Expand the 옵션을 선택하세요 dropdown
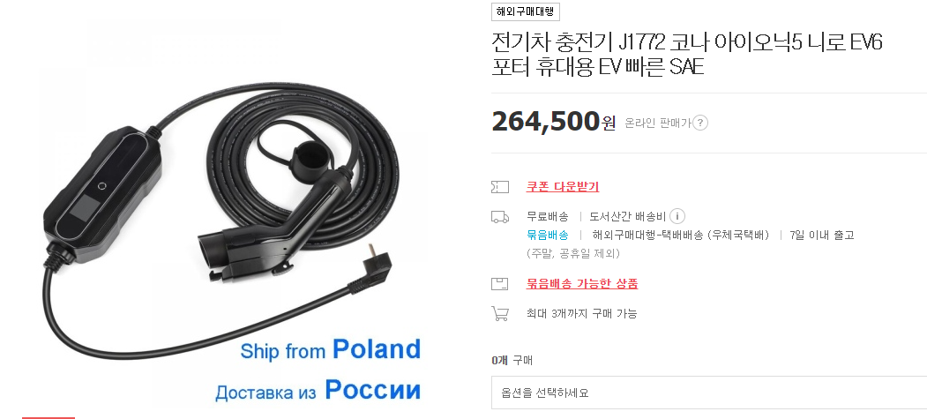 [x=709, y=393]
